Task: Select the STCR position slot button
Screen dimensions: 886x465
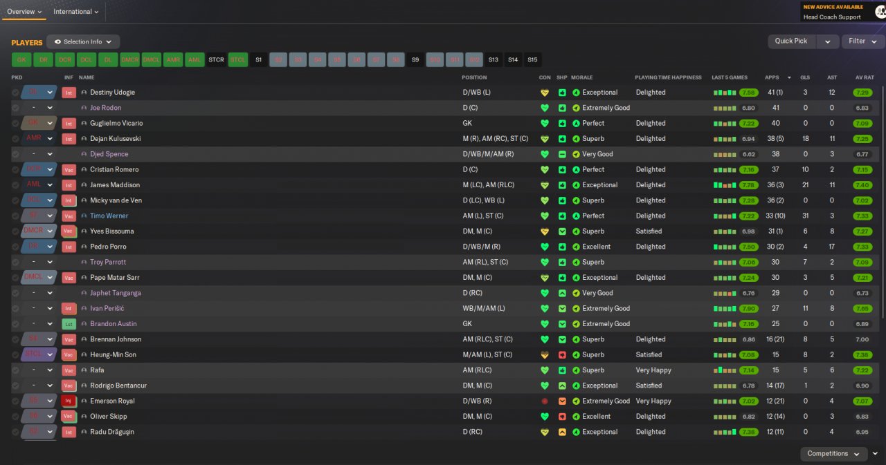Action: point(217,60)
